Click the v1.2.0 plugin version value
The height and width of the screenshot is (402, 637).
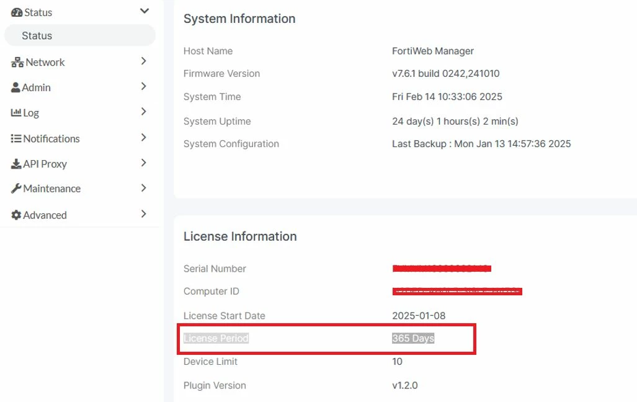tap(404, 385)
